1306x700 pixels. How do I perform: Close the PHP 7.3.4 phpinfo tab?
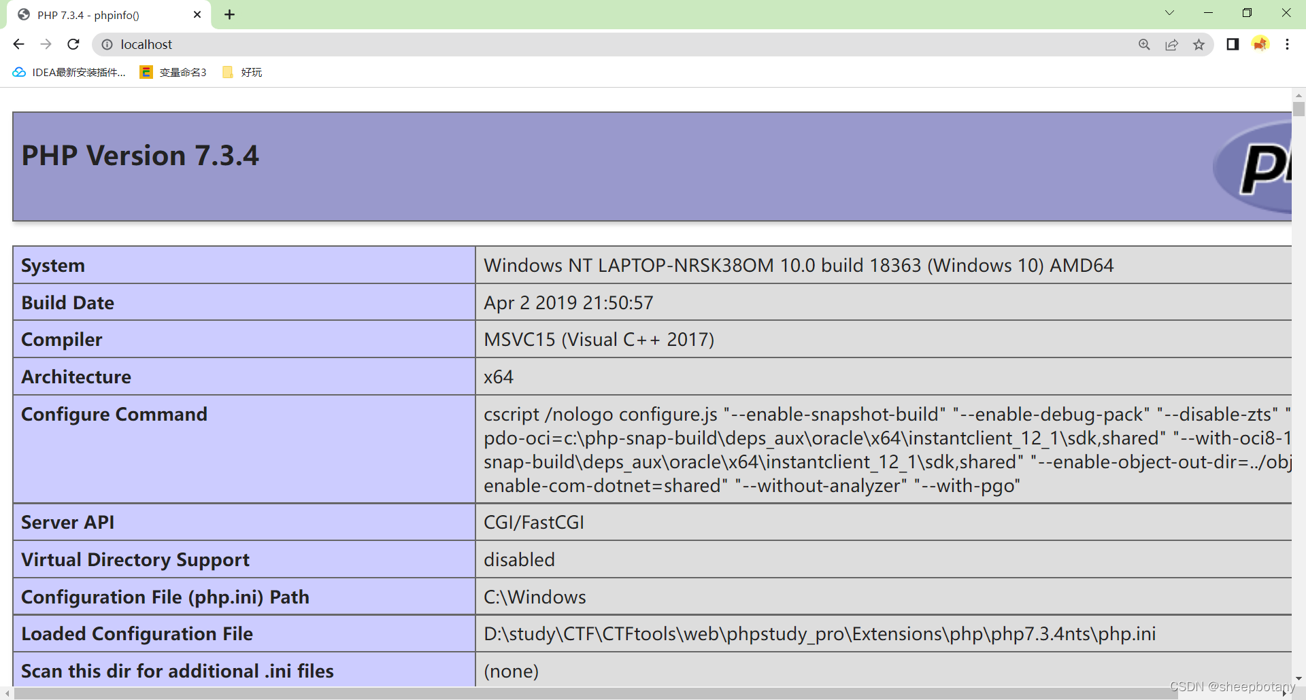pos(197,14)
